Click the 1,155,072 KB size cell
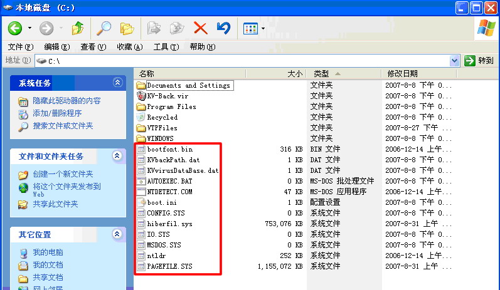Viewport: 500px width, 290px height. click(280, 266)
